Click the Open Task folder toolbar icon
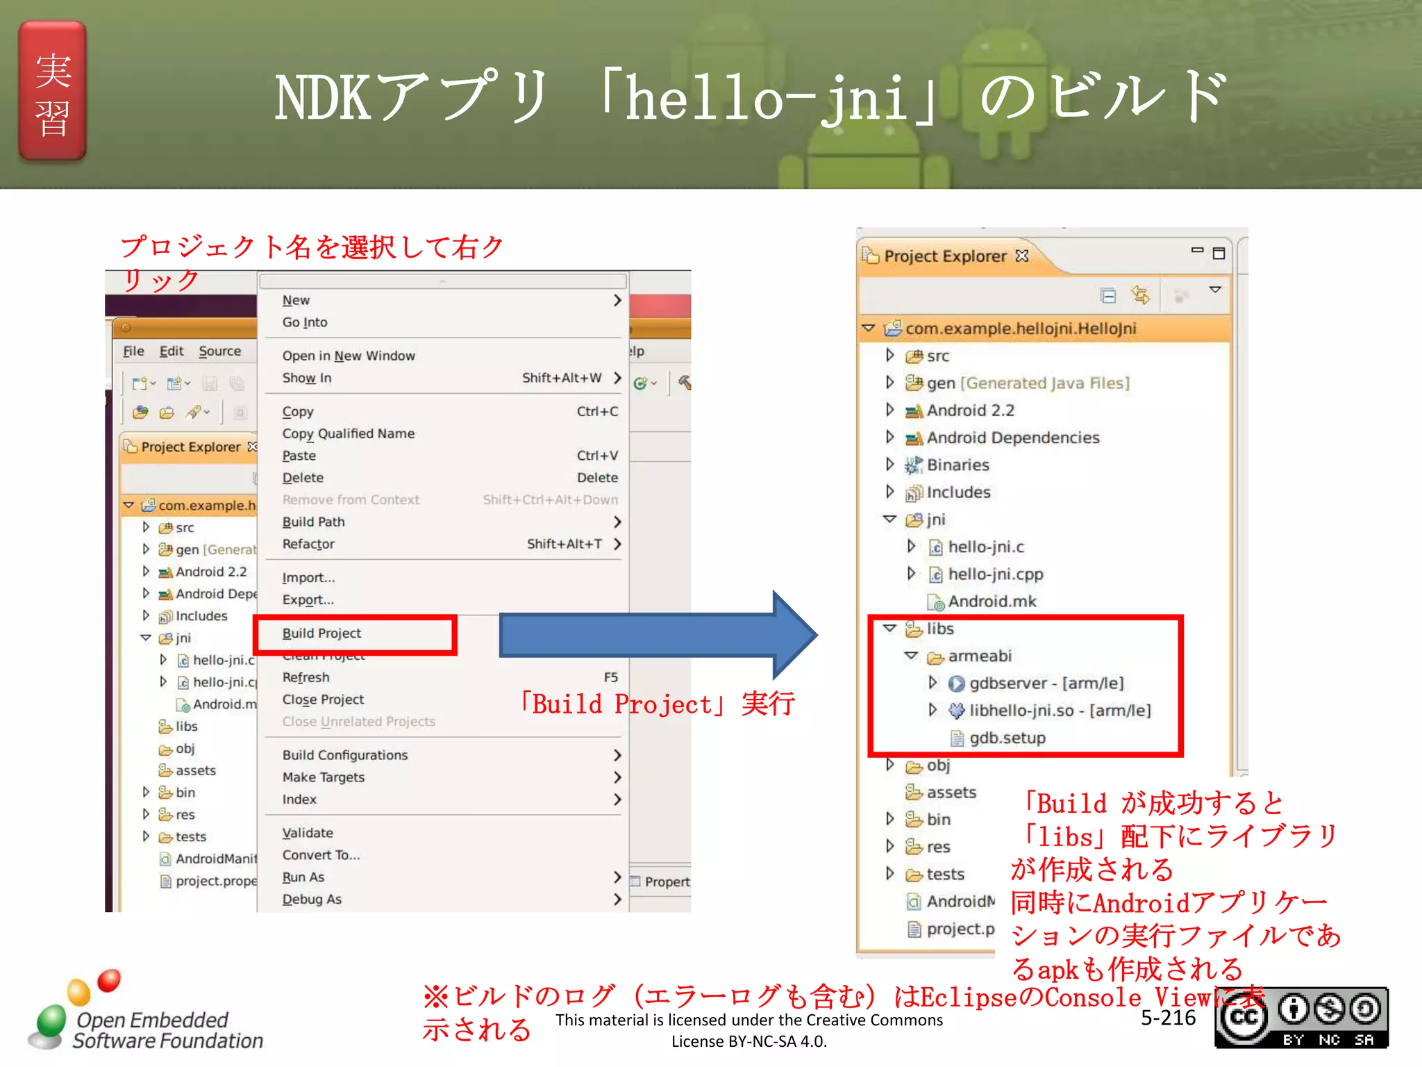Viewport: 1422px width, 1067px height. point(167,413)
